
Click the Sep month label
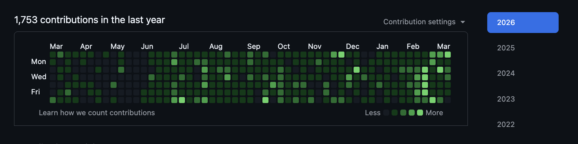pos(254,47)
